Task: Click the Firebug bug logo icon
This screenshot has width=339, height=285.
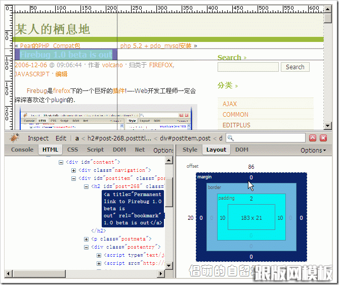Action: pyautogui.click(x=15, y=138)
